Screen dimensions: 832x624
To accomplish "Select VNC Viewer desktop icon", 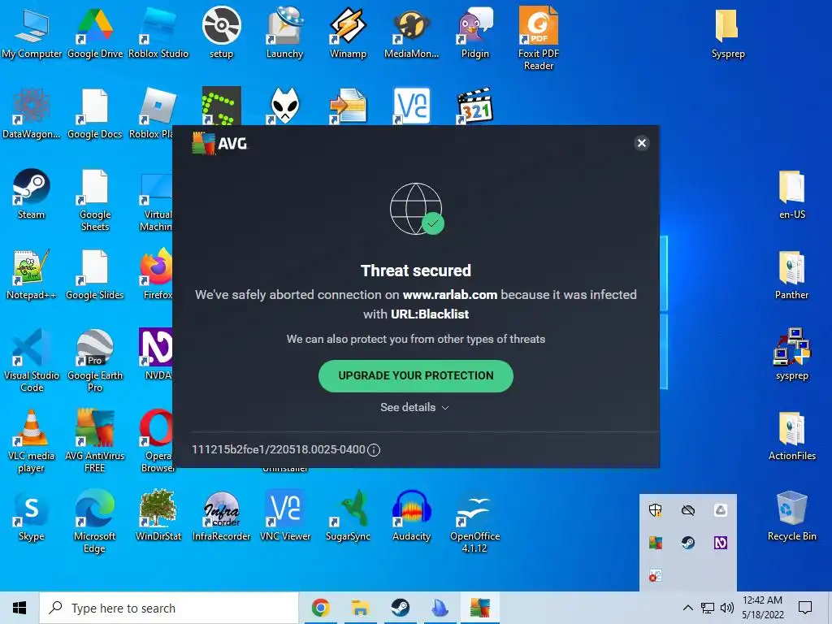I will 285,516.
